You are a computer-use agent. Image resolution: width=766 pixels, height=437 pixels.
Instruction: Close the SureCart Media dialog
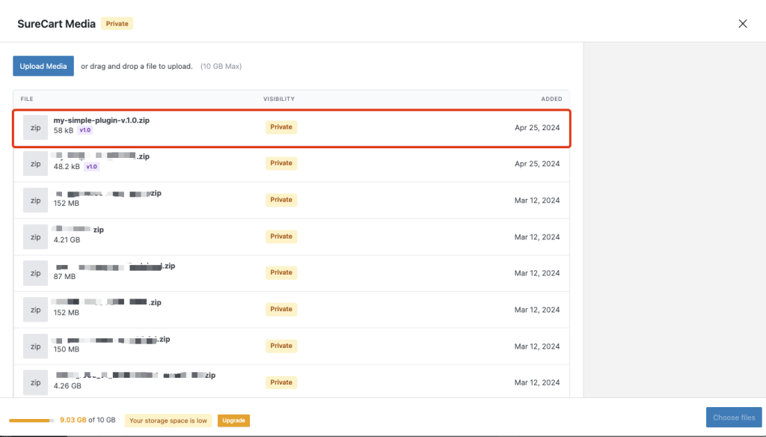pyautogui.click(x=743, y=24)
